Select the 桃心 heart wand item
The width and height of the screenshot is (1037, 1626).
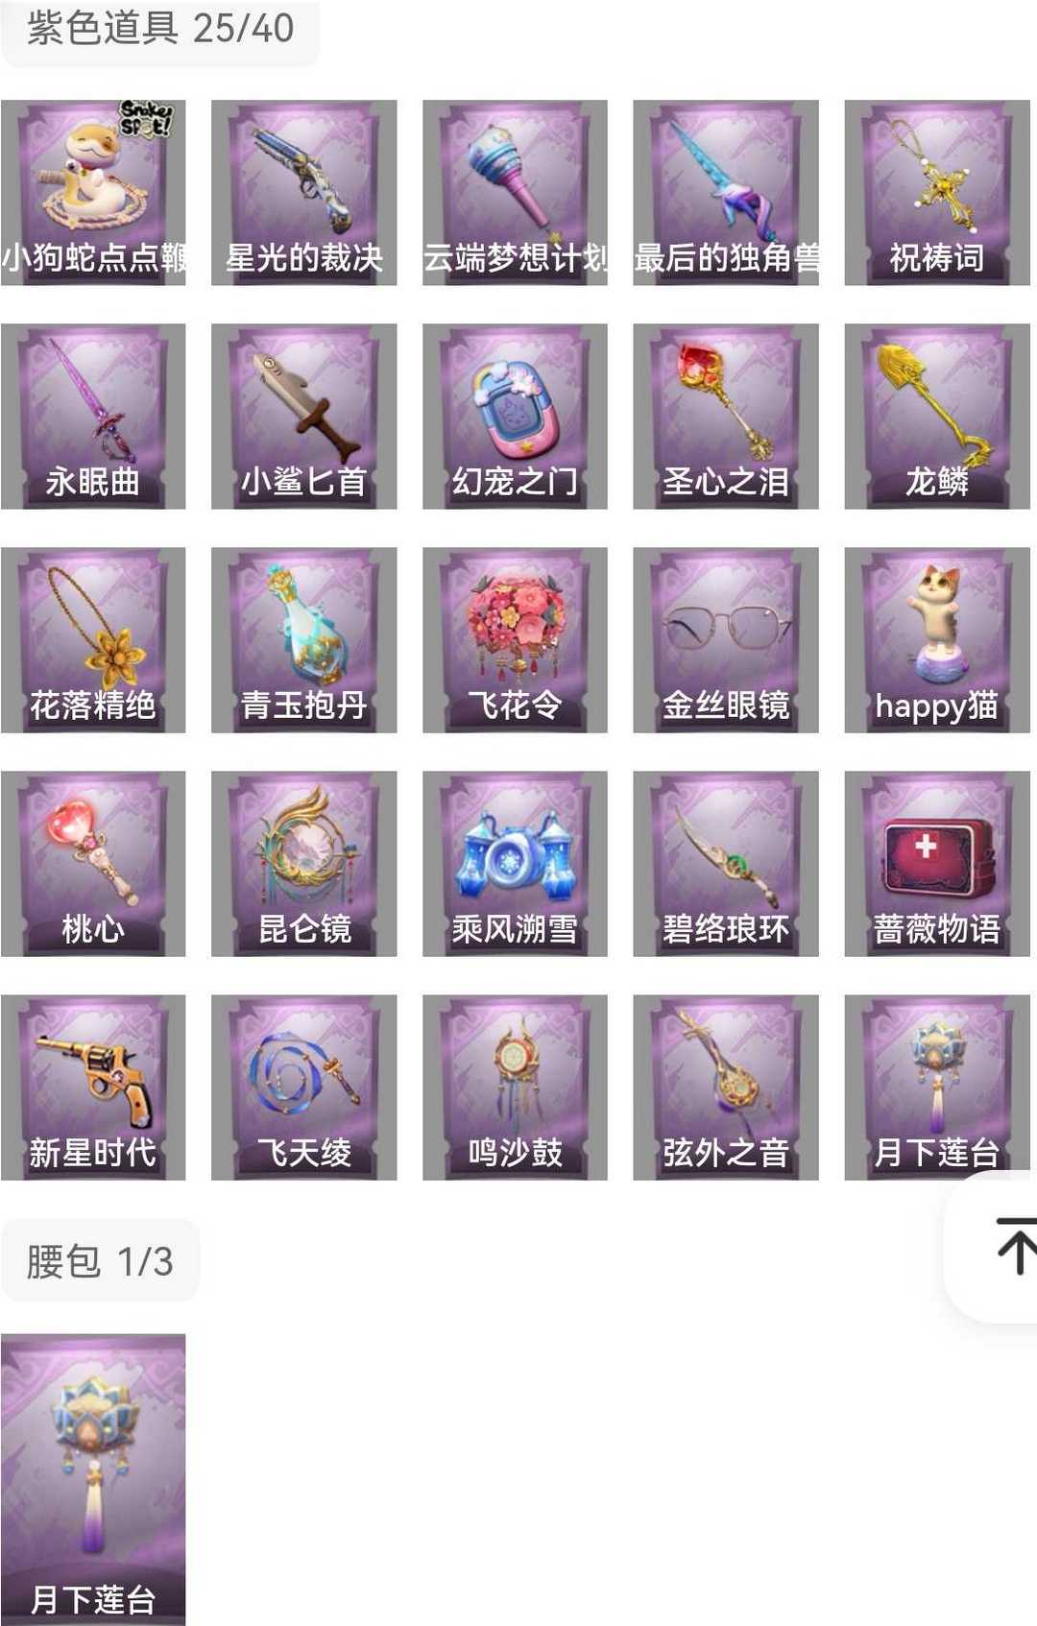[x=93, y=863]
